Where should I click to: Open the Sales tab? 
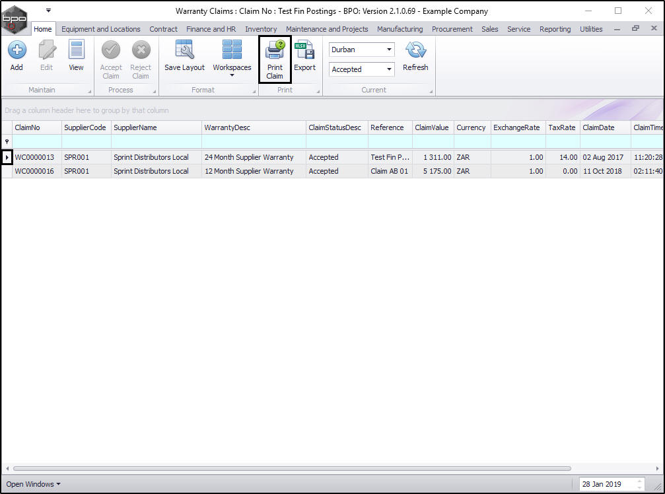coord(490,29)
